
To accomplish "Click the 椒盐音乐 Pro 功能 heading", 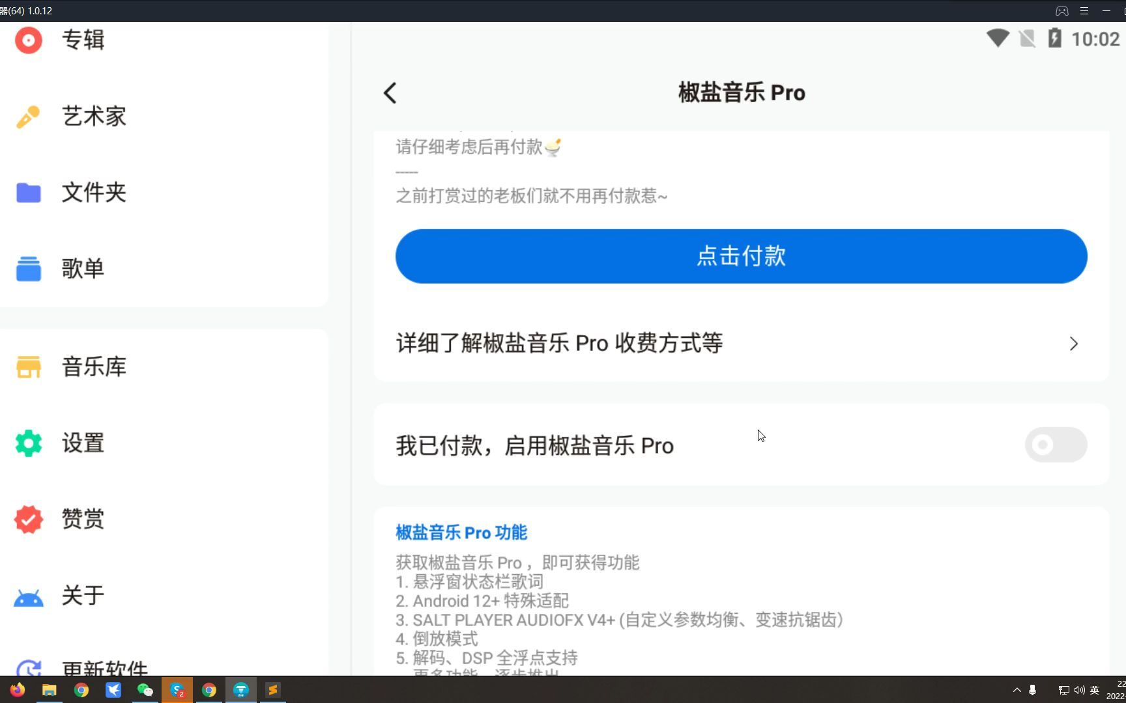I will 461,532.
